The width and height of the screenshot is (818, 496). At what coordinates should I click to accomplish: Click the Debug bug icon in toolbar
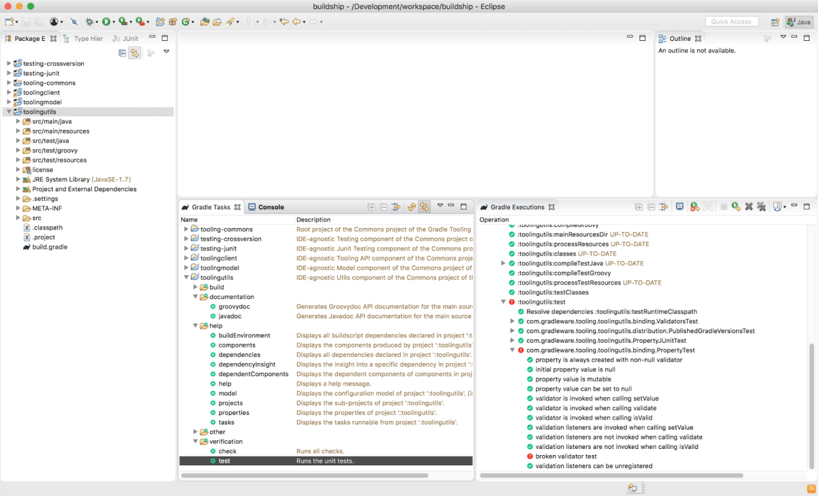pos(90,22)
